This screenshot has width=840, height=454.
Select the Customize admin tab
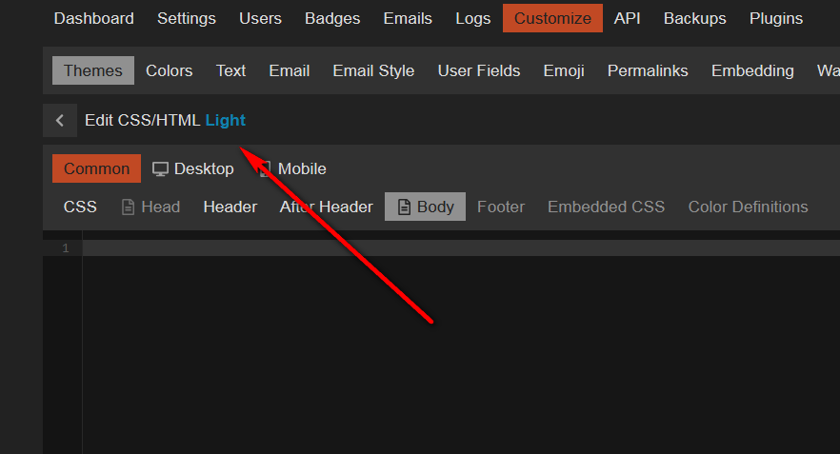pyautogui.click(x=552, y=18)
